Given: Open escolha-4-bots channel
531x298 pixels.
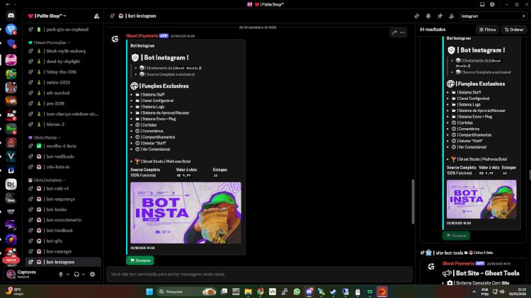Looking at the screenshot, I should (x=63, y=146).
